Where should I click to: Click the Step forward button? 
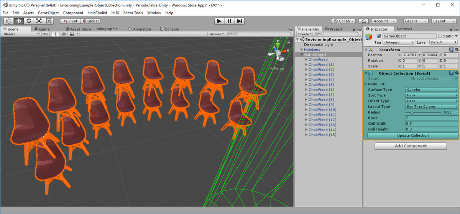click(240, 21)
